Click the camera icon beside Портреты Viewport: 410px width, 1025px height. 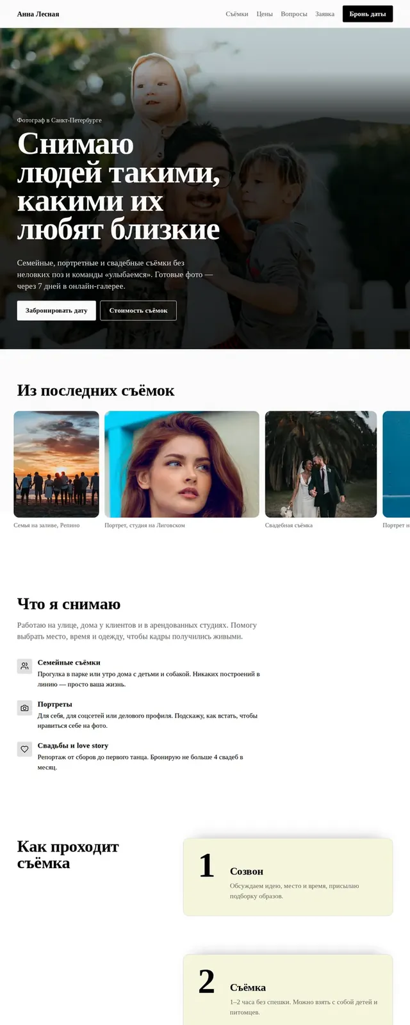pos(24,708)
